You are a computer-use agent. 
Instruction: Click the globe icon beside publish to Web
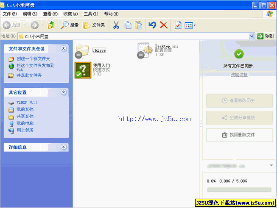(x=11, y=67)
